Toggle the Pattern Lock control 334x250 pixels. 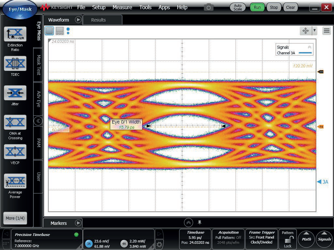tap(288, 241)
